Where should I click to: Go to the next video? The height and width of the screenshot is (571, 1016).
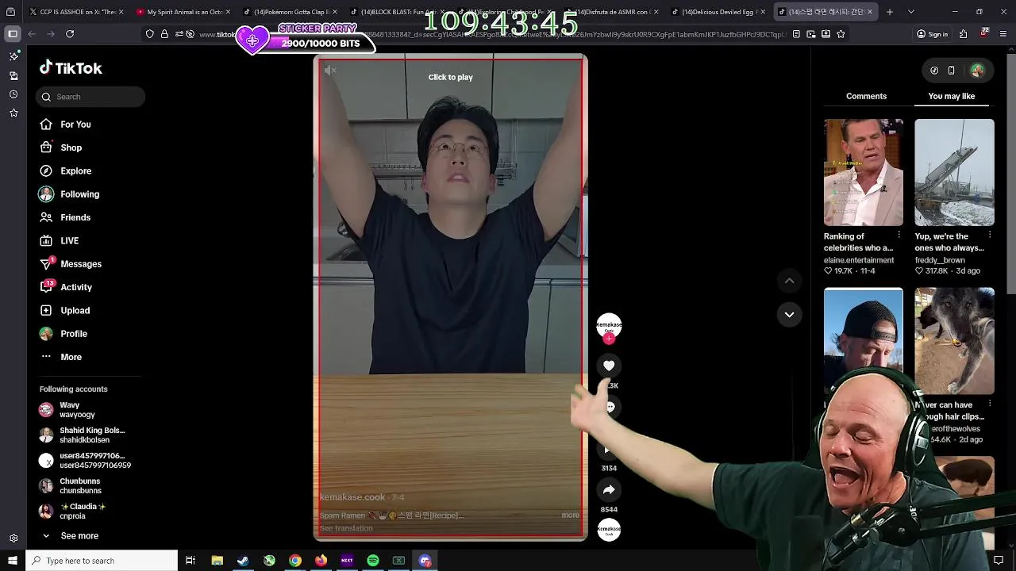[789, 315]
